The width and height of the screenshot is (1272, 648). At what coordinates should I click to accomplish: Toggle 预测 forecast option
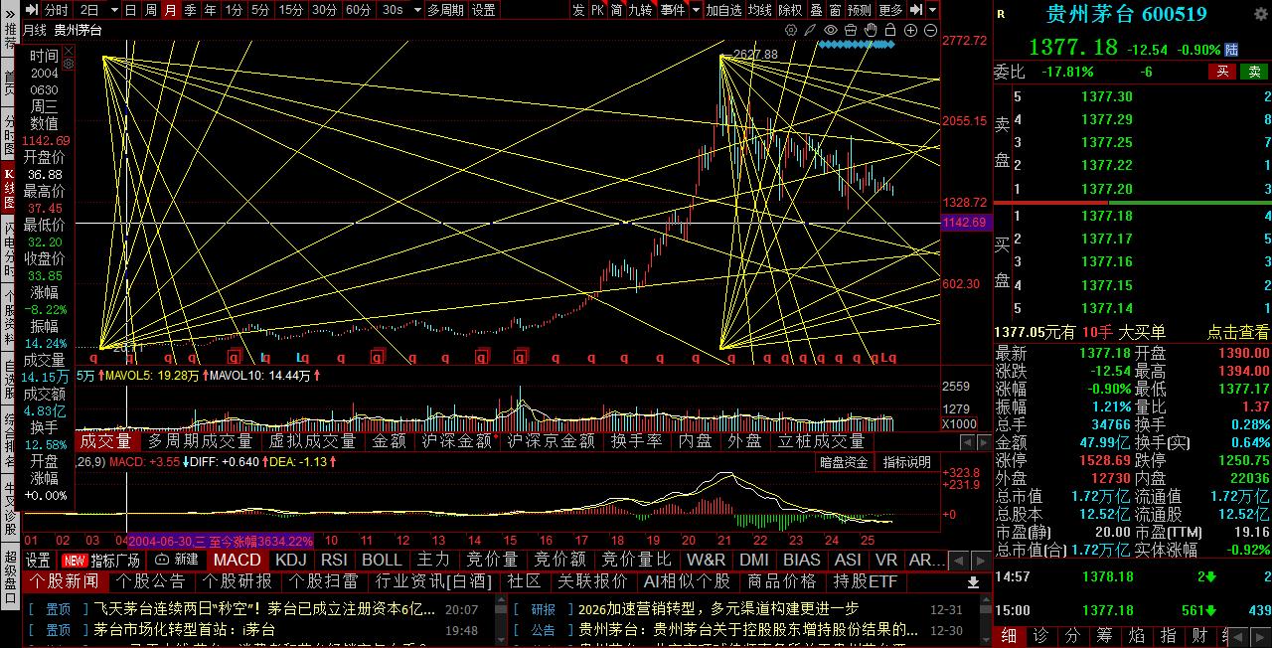pyautogui.click(x=860, y=10)
